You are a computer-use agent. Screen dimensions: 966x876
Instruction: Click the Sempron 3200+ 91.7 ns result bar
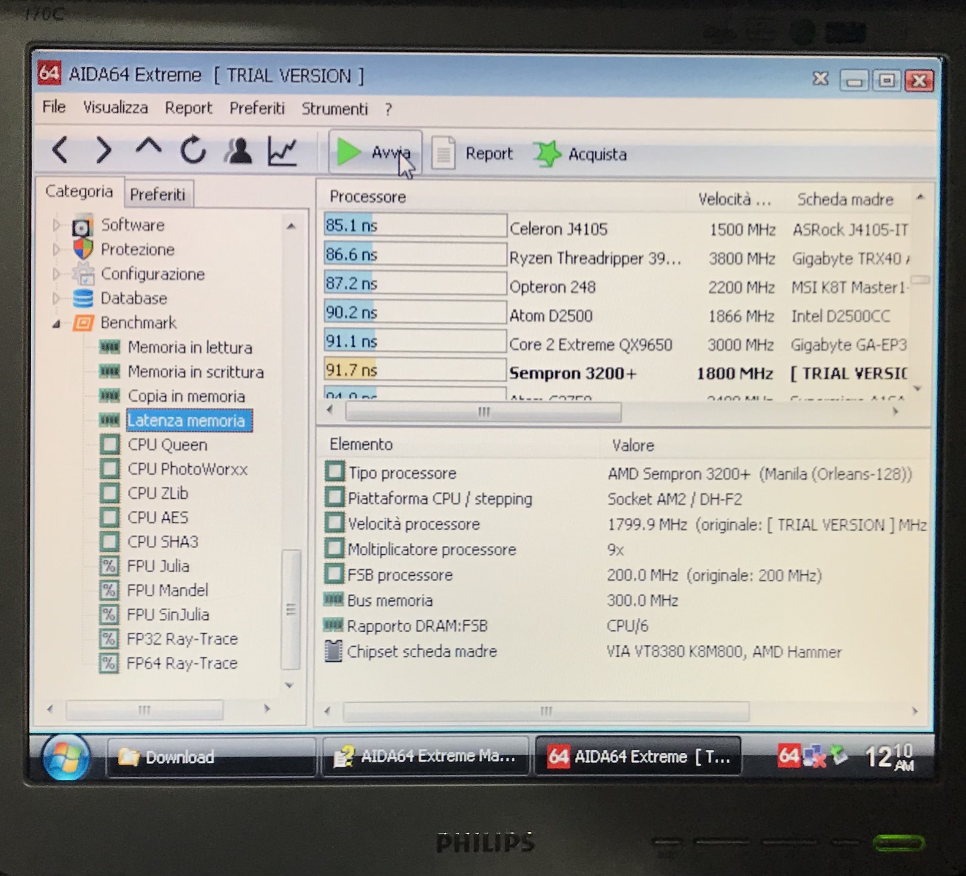coord(414,370)
